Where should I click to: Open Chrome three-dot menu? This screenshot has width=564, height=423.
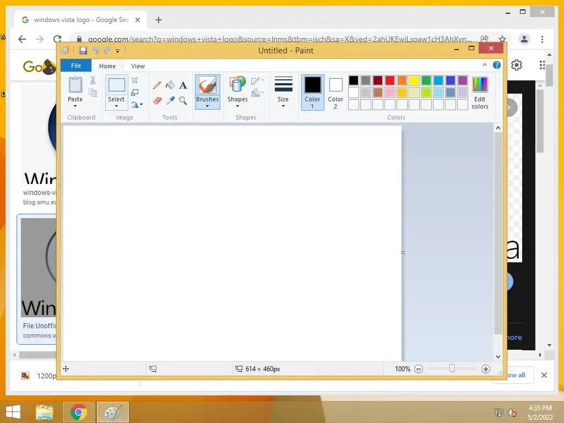[542, 39]
